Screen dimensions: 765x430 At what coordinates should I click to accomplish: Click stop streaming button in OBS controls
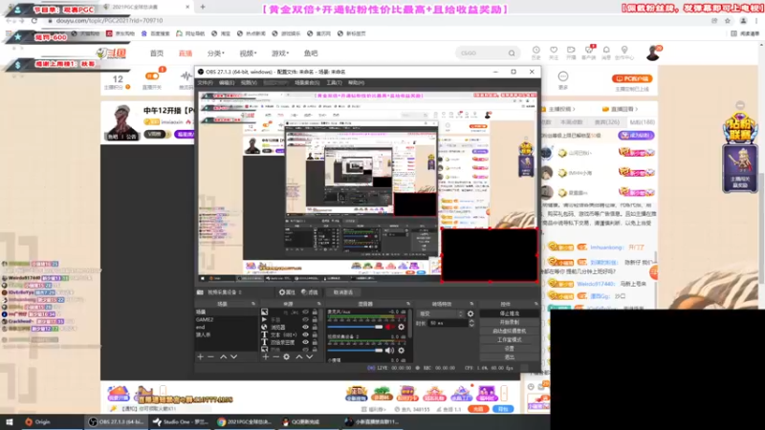pyautogui.click(x=510, y=313)
